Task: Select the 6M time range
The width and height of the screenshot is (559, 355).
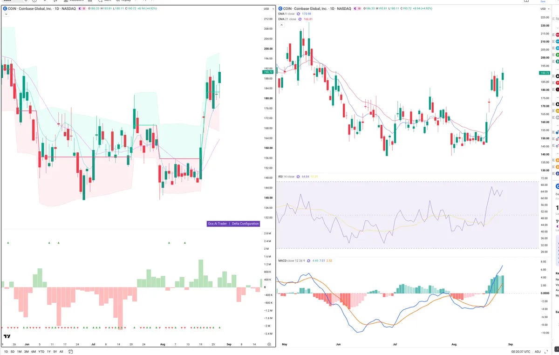Action: pyautogui.click(x=34, y=351)
